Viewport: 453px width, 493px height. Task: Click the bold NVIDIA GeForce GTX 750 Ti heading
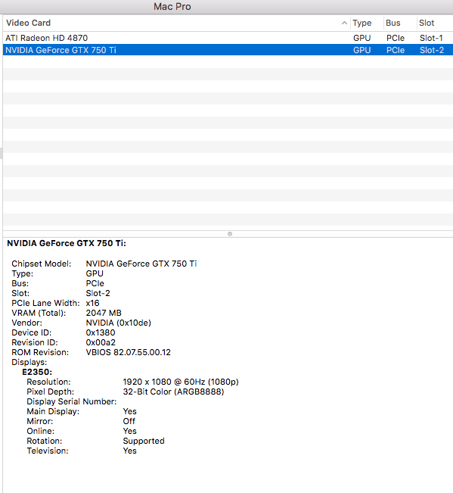[67, 243]
